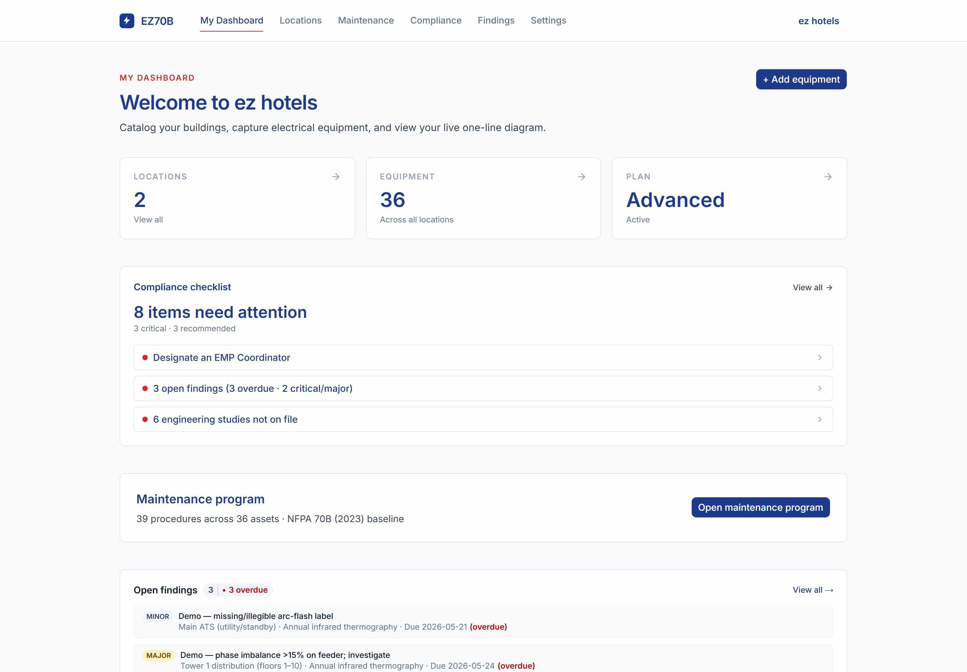This screenshot has width=967, height=672.
Task: Open the phase imbalance >15% finding
Action: click(285, 655)
